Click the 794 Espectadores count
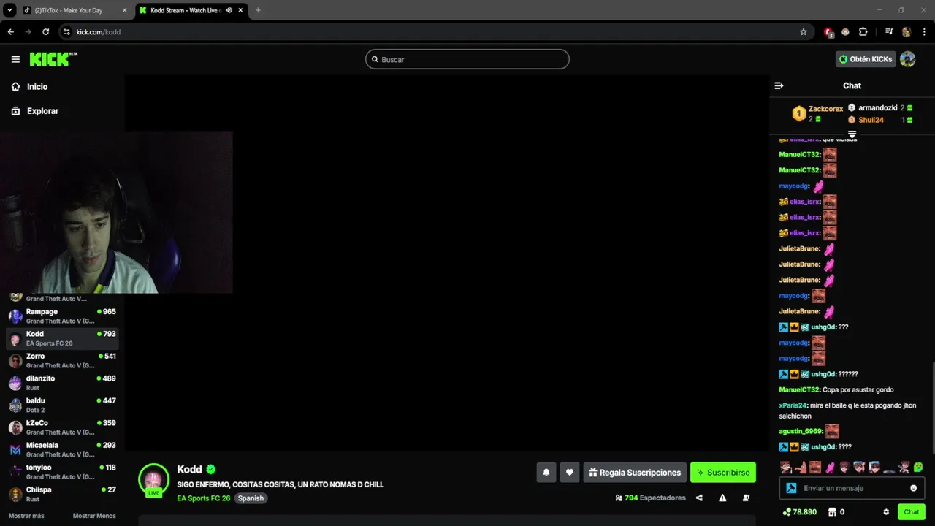The height and width of the screenshot is (526, 935). [651, 498]
